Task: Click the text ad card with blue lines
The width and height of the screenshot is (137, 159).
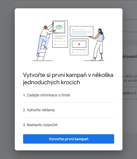Action: pyautogui.click(x=81, y=31)
